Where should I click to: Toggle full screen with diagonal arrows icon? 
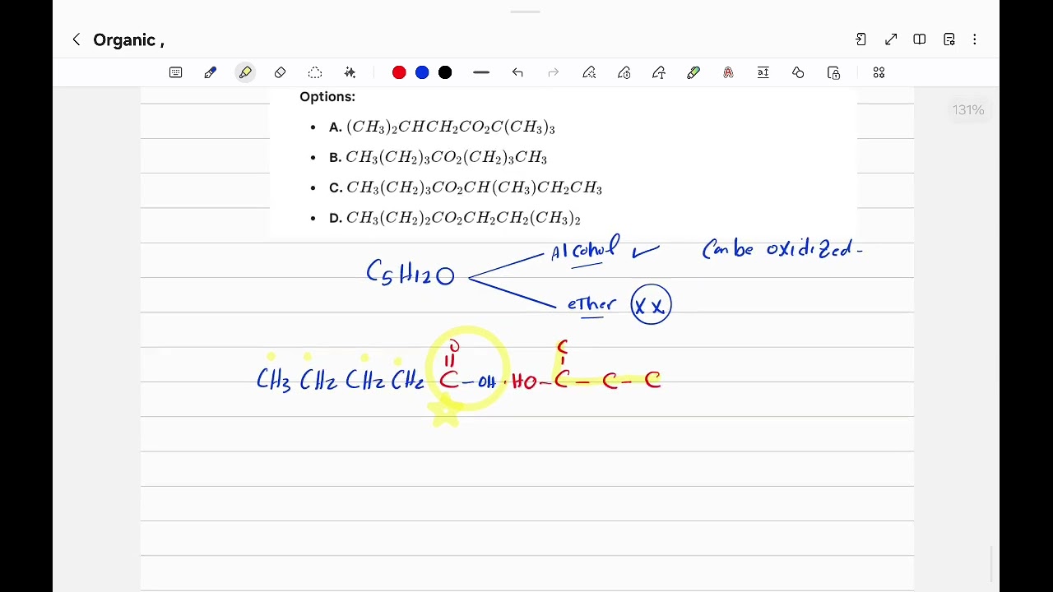[891, 39]
